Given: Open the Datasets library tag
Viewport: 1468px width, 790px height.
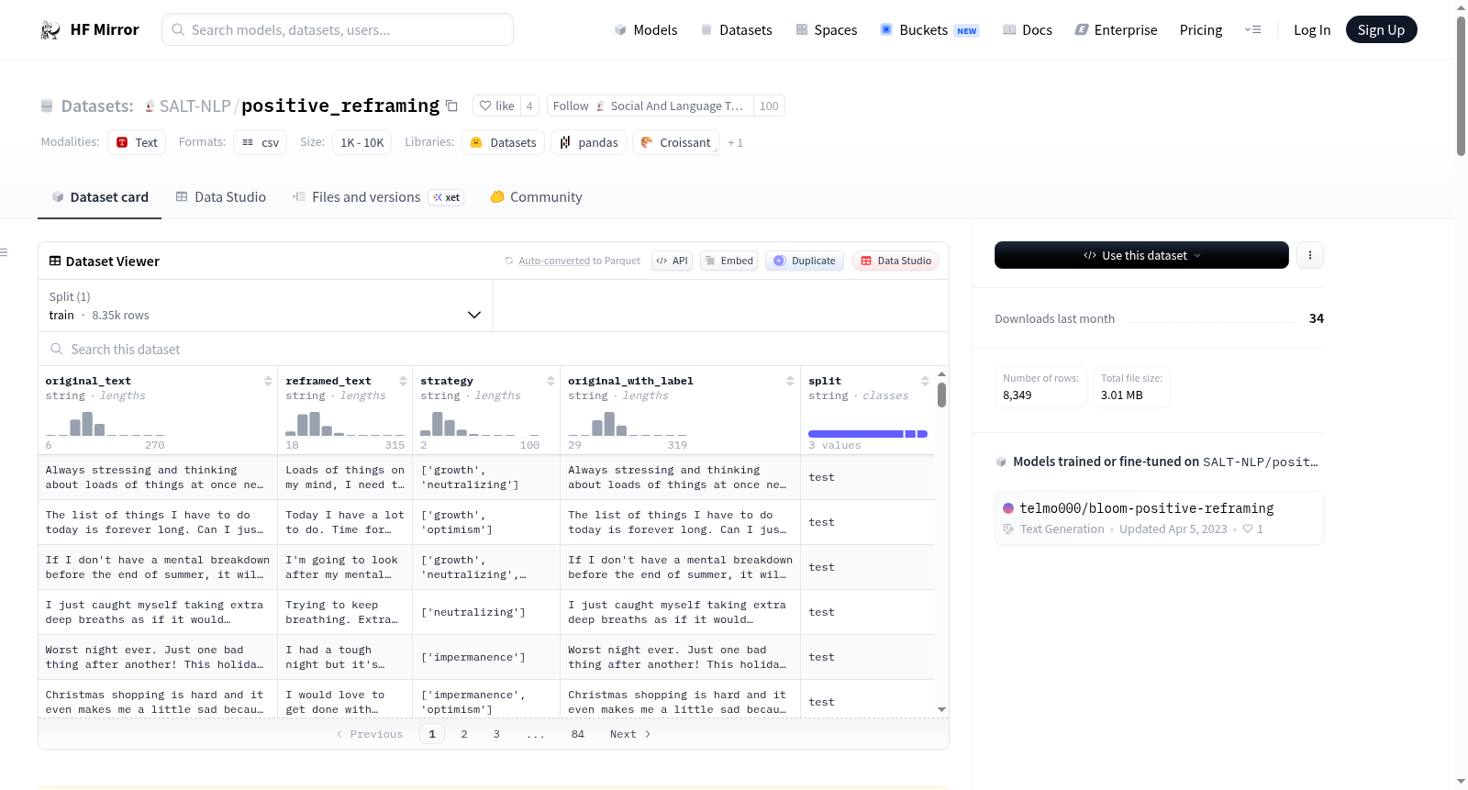Looking at the screenshot, I should (x=503, y=142).
